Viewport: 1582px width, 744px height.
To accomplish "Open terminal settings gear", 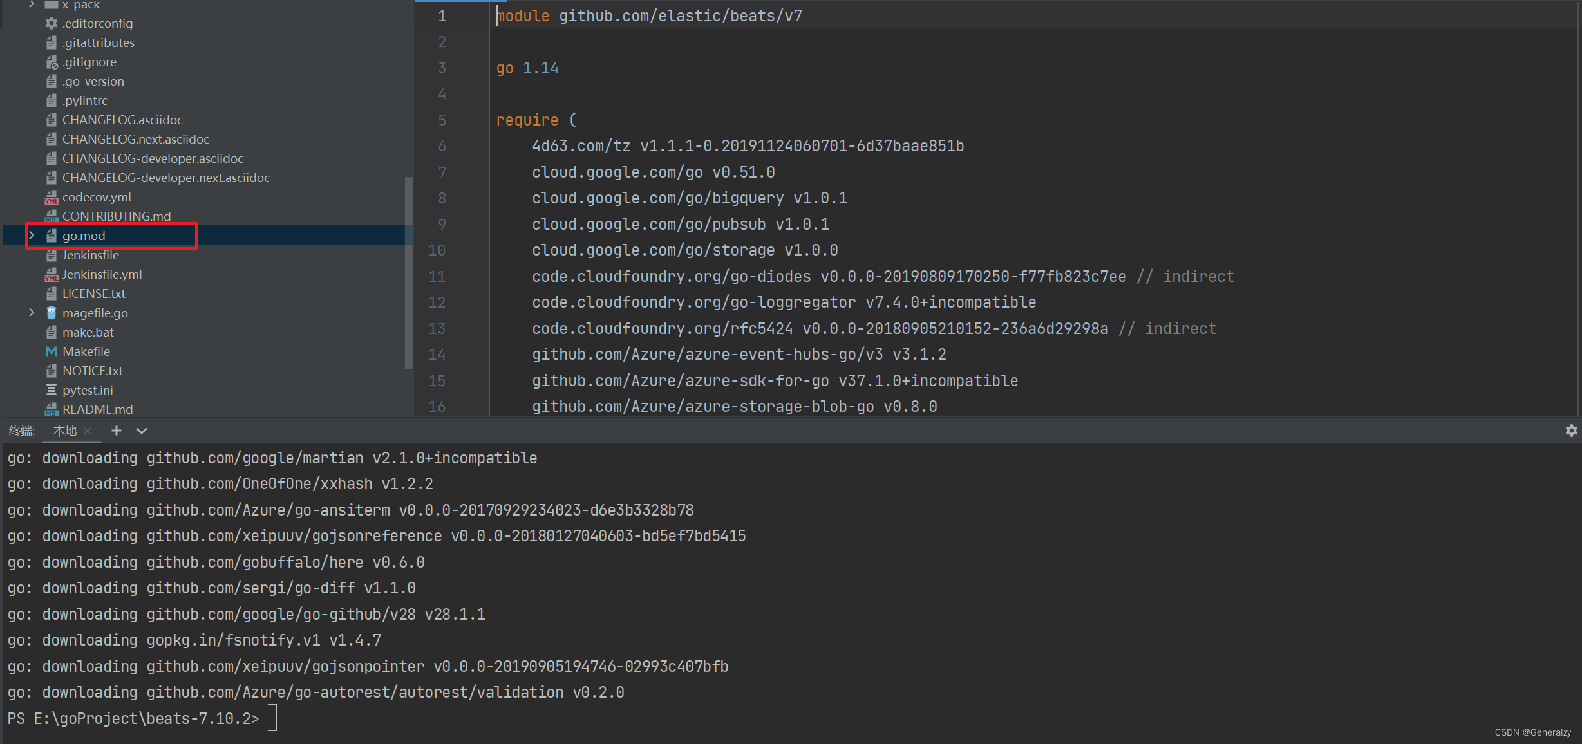I will pyautogui.click(x=1572, y=431).
